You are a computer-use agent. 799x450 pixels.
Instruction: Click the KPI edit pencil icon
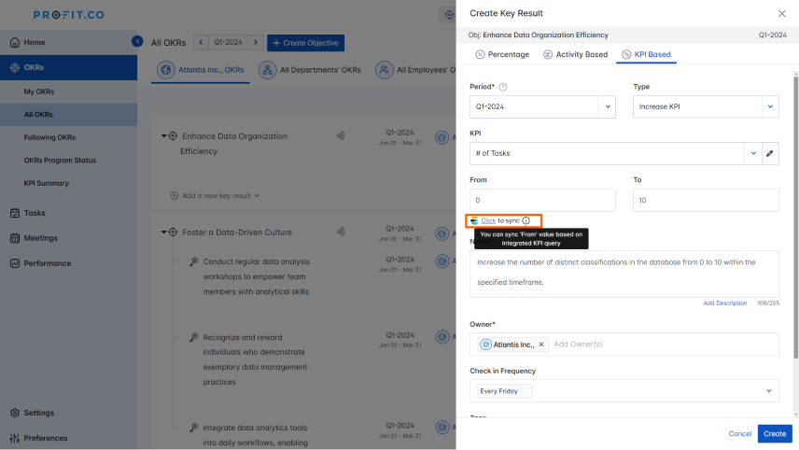tap(770, 153)
